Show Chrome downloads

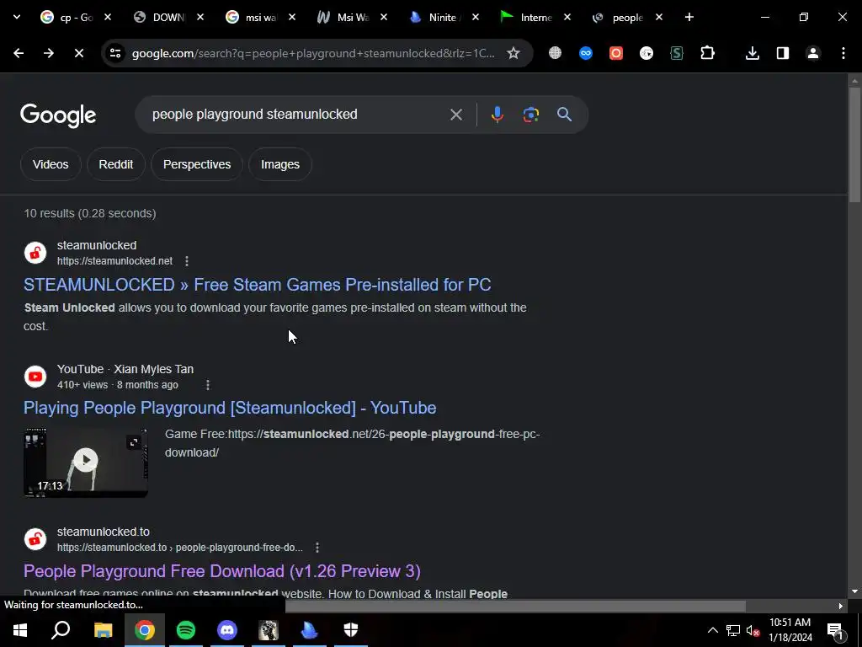(x=753, y=53)
